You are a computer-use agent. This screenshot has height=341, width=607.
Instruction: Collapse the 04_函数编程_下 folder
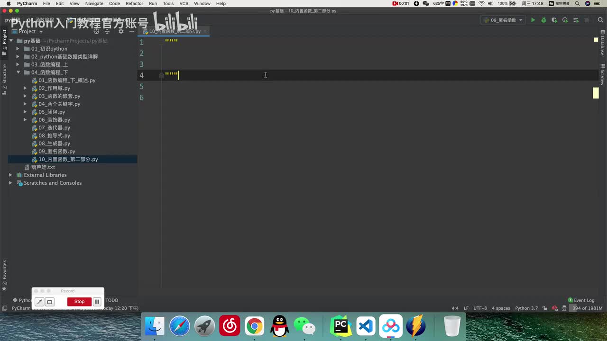point(18,72)
